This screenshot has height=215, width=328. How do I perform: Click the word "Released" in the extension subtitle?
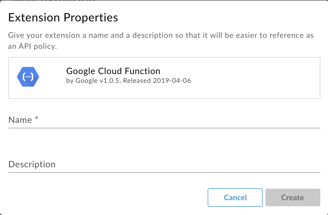point(137,81)
